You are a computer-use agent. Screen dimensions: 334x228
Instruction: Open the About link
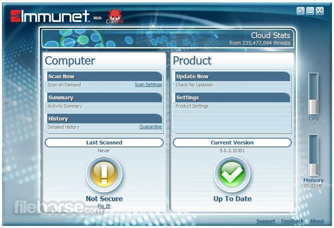click(317, 221)
